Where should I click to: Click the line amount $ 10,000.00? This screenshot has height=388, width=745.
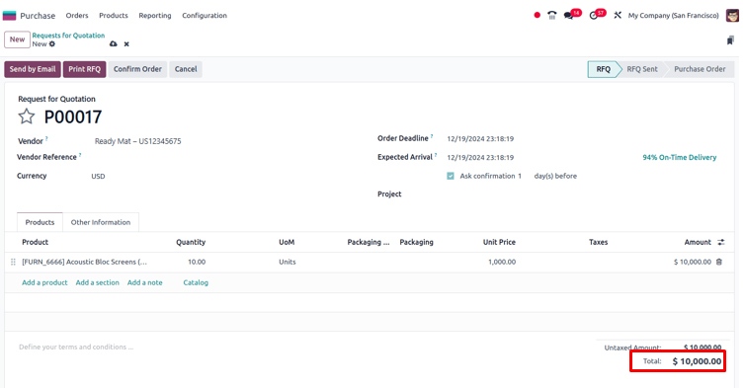693,262
